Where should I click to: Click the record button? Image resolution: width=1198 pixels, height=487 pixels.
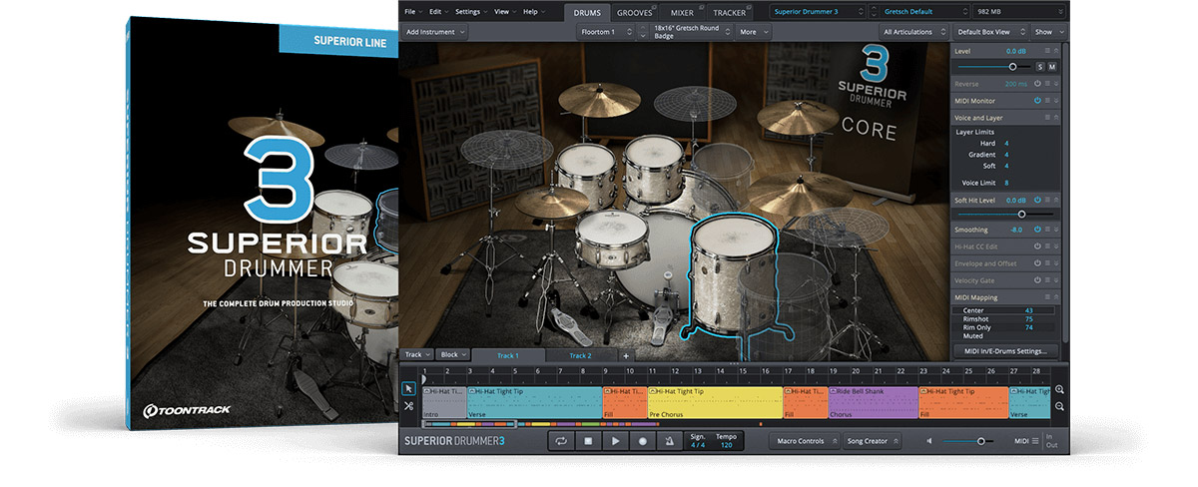[x=642, y=441]
